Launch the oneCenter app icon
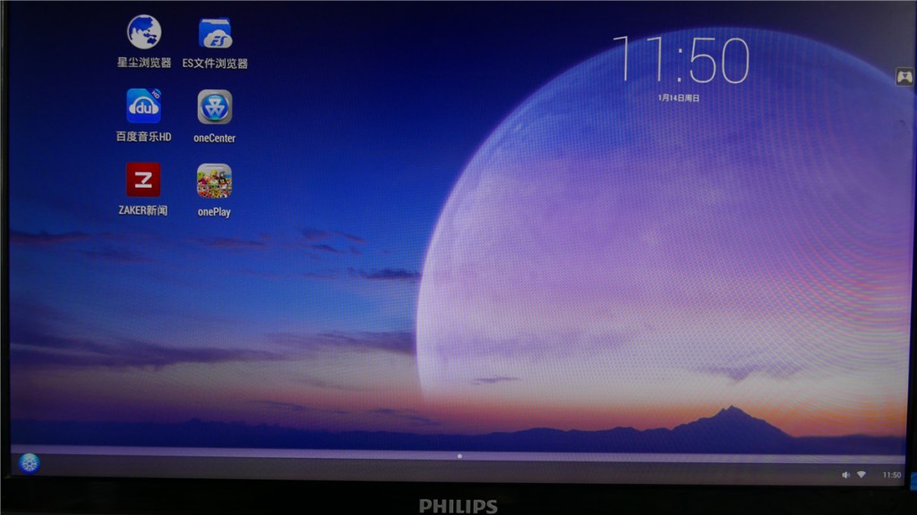The width and height of the screenshot is (917, 515). 215,106
